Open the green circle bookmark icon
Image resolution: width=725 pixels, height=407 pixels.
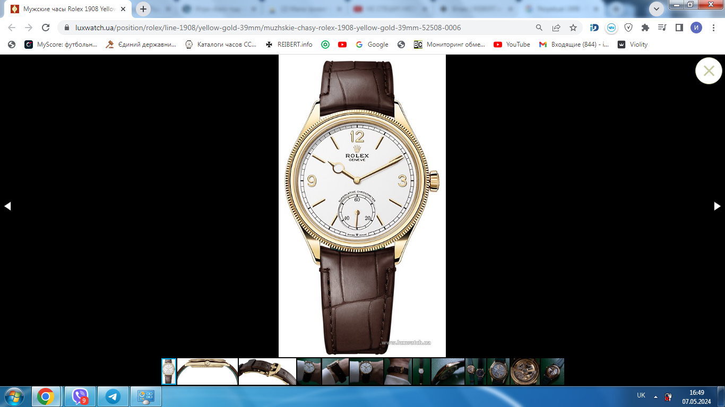pos(325,45)
